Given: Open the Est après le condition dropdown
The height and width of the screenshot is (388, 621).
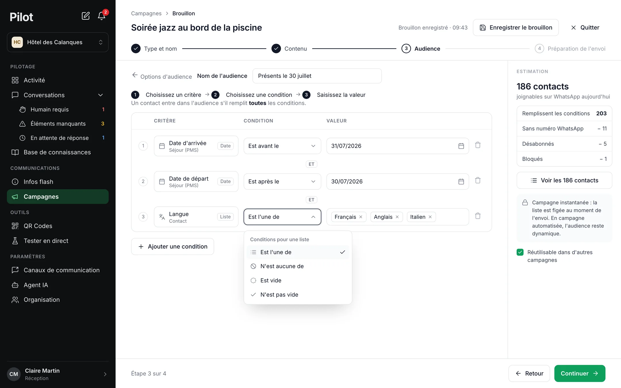Looking at the screenshot, I should pos(282,182).
